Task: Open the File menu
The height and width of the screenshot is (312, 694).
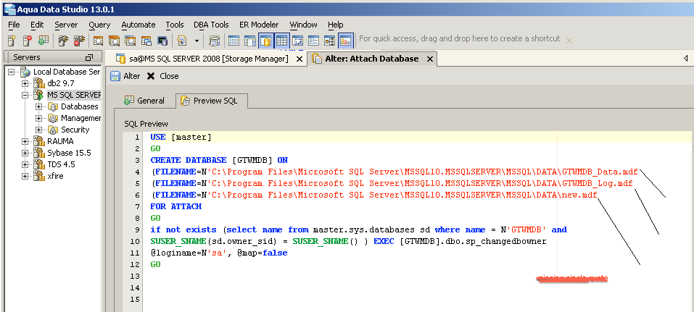Action: (x=14, y=25)
